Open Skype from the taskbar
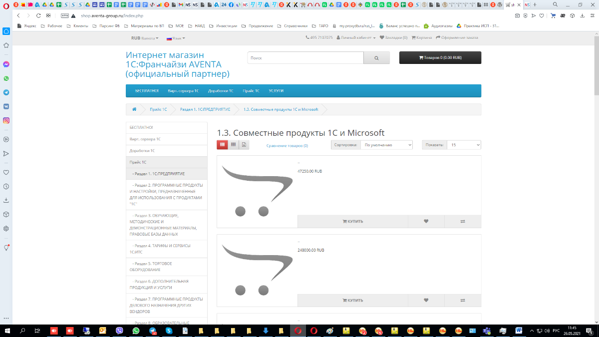This screenshot has height=337, width=599. (169, 331)
